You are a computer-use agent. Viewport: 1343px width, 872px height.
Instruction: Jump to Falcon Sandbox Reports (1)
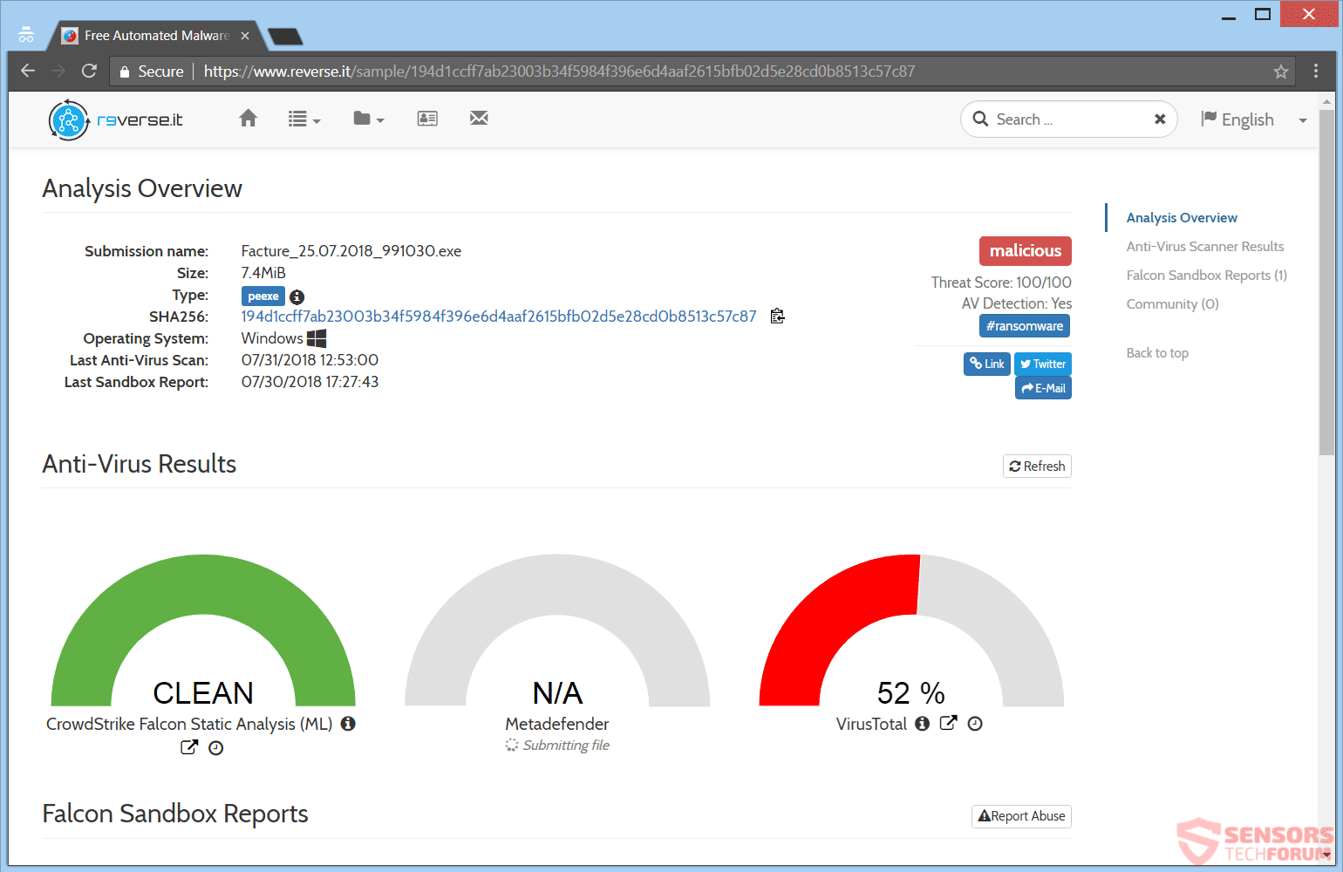(1207, 276)
